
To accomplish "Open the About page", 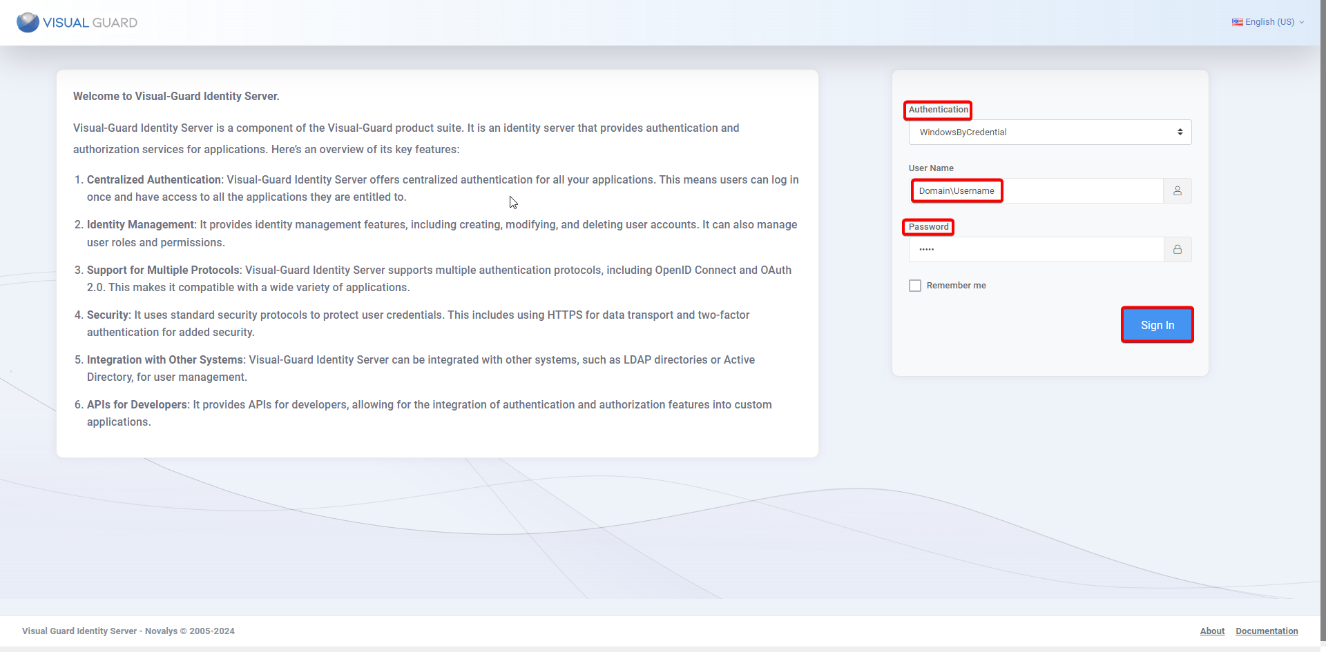I will point(1212,631).
